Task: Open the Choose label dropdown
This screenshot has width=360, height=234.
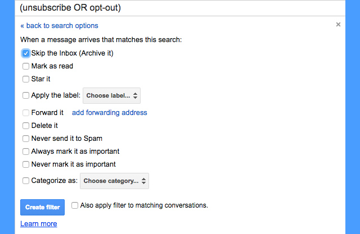Action: pos(111,95)
